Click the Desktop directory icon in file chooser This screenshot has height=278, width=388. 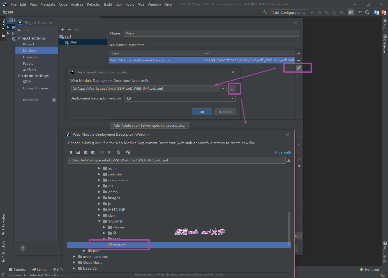tap(78, 152)
